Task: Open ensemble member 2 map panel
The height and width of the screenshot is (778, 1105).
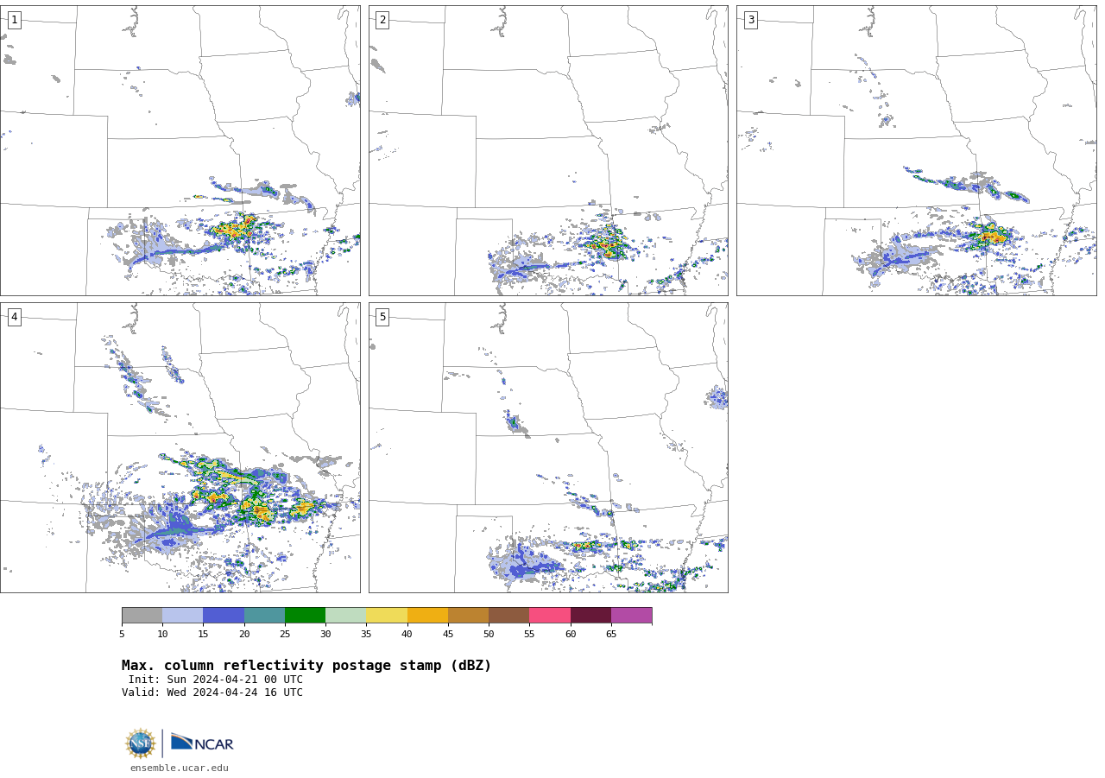Action: pyautogui.click(x=548, y=150)
